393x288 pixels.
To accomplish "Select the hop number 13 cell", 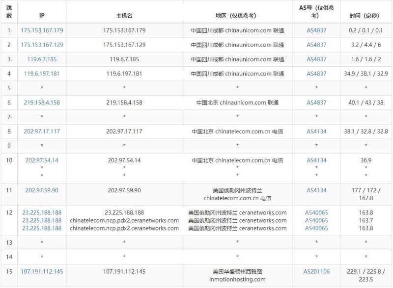I will pyautogui.click(x=9, y=243).
